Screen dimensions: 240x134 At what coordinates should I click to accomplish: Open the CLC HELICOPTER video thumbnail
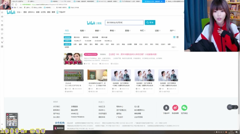[74, 75]
